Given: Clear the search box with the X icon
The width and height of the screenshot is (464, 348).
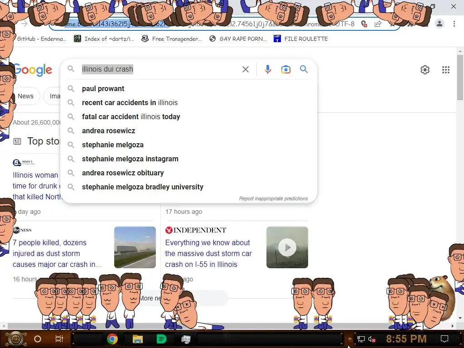Looking at the screenshot, I should pos(245,69).
